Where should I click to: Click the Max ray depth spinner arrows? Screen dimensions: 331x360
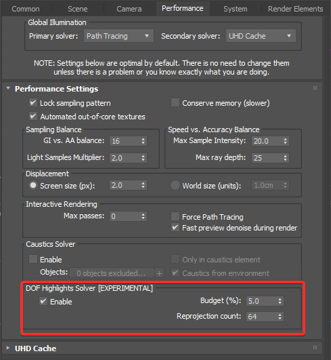coord(285,158)
